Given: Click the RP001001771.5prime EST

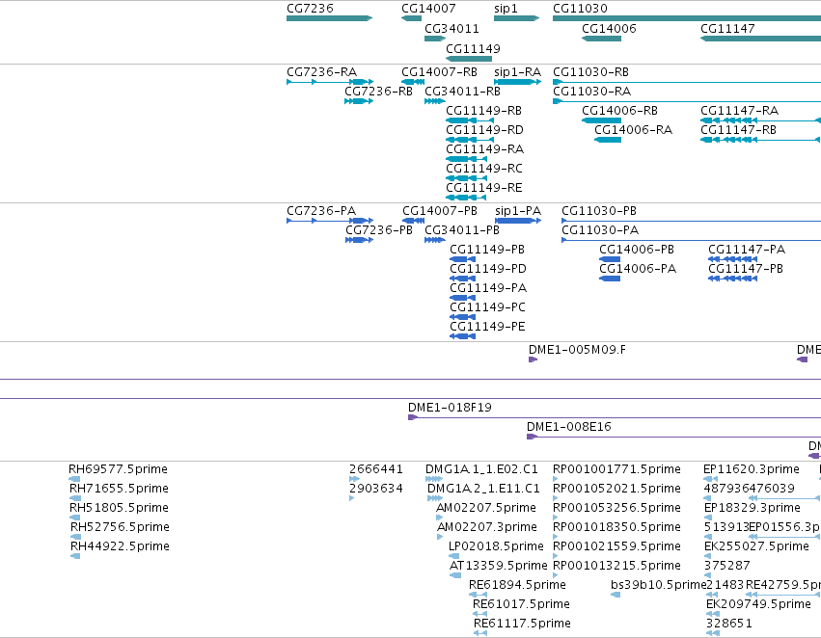Looking at the screenshot, I should pyautogui.click(x=556, y=479).
